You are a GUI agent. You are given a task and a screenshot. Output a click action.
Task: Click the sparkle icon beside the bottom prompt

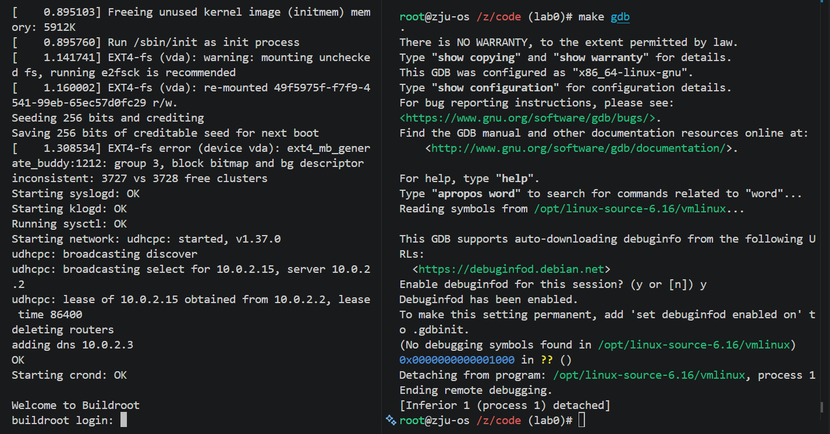point(391,420)
